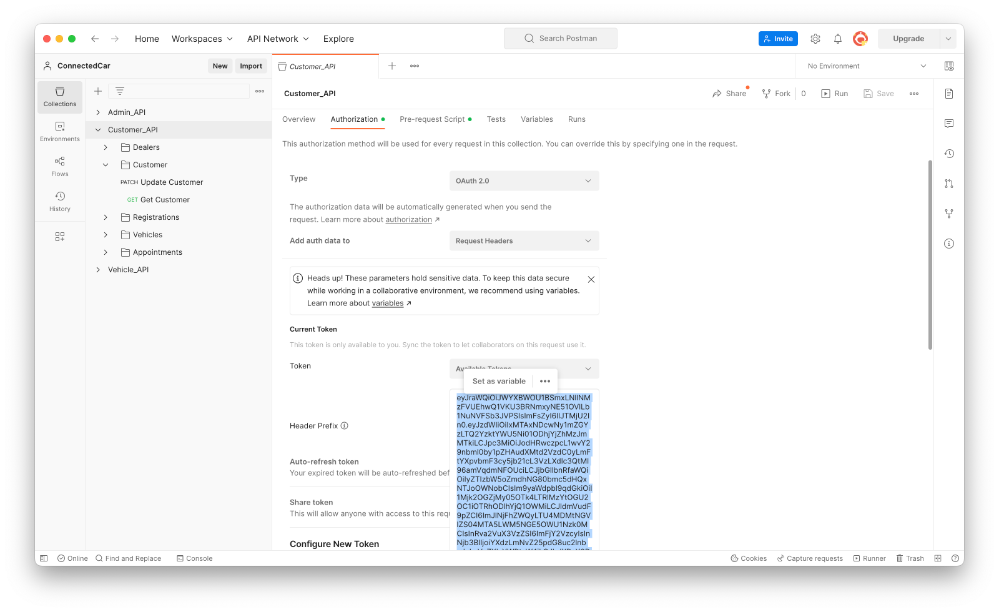Viewport: 999px width, 612px height.
Task: Expand the Vehicle_API collection
Action: point(98,270)
